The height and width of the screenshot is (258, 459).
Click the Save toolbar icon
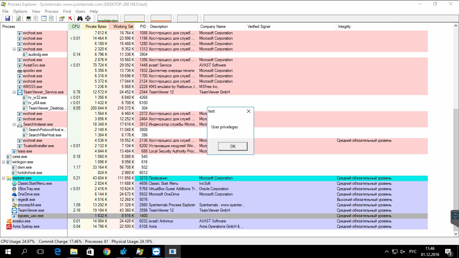tap(7, 18)
